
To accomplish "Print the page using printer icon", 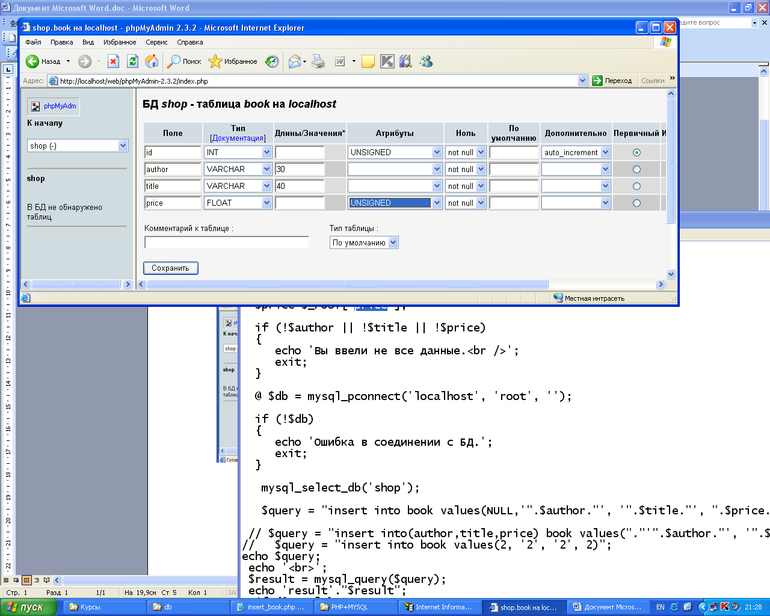I will pyautogui.click(x=318, y=61).
